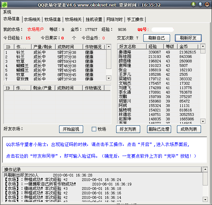Open the 挂机设置 tab
212x205 pixels.
[x=93, y=19]
